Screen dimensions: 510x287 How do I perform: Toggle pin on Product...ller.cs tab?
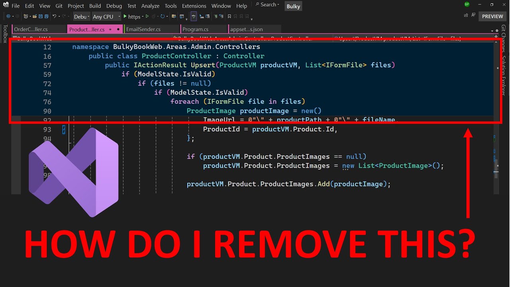click(110, 29)
